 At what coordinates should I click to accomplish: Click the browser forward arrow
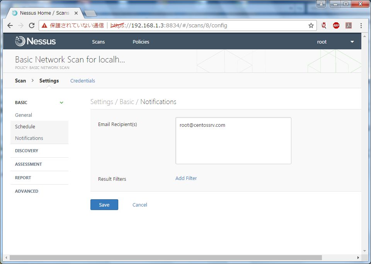tap(21, 25)
